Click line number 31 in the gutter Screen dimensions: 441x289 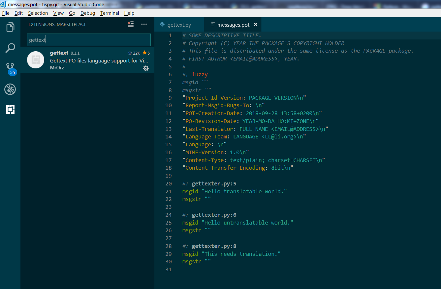pyautogui.click(x=168, y=270)
